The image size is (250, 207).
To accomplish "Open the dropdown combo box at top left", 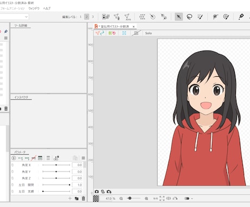I will 14,17.
